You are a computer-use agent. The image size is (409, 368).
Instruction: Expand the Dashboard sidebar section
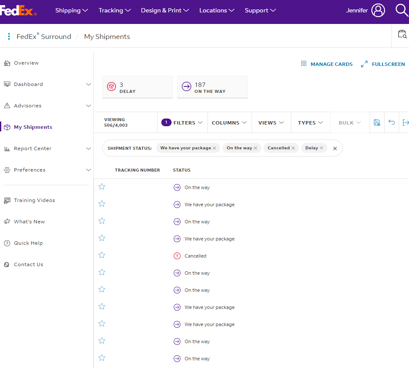coord(89,84)
